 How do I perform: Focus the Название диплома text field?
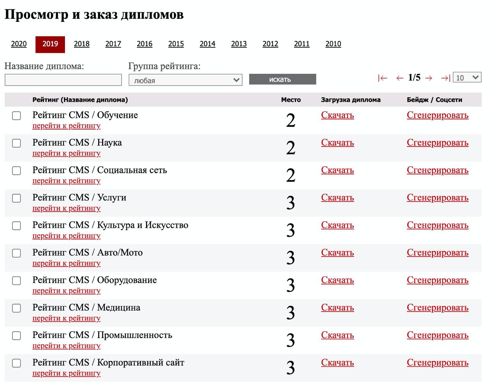click(x=63, y=80)
